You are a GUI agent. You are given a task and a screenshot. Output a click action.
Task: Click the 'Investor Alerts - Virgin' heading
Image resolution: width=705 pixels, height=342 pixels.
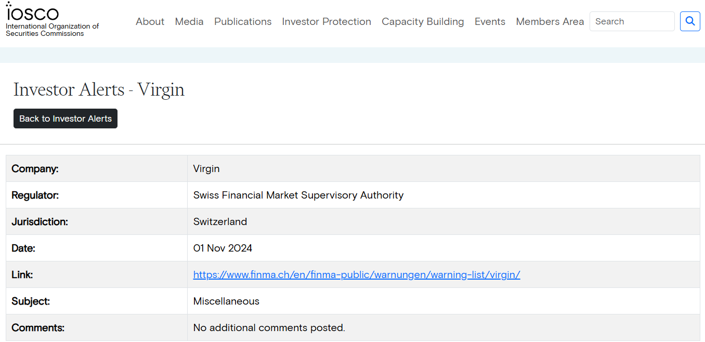pos(99,89)
